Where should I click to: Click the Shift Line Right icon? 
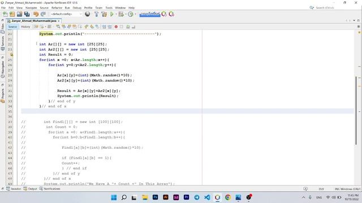pyautogui.click(x=110, y=27)
